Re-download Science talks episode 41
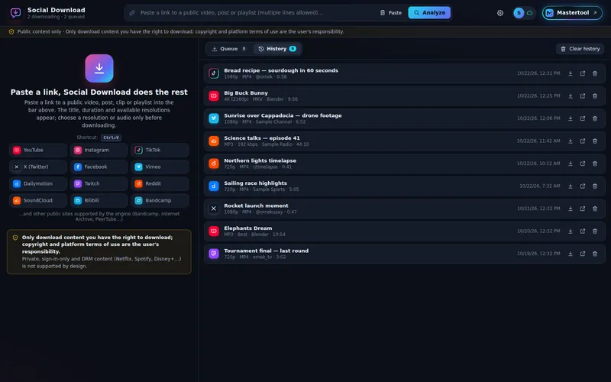This screenshot has height=382, width=611. click(570, 141)
